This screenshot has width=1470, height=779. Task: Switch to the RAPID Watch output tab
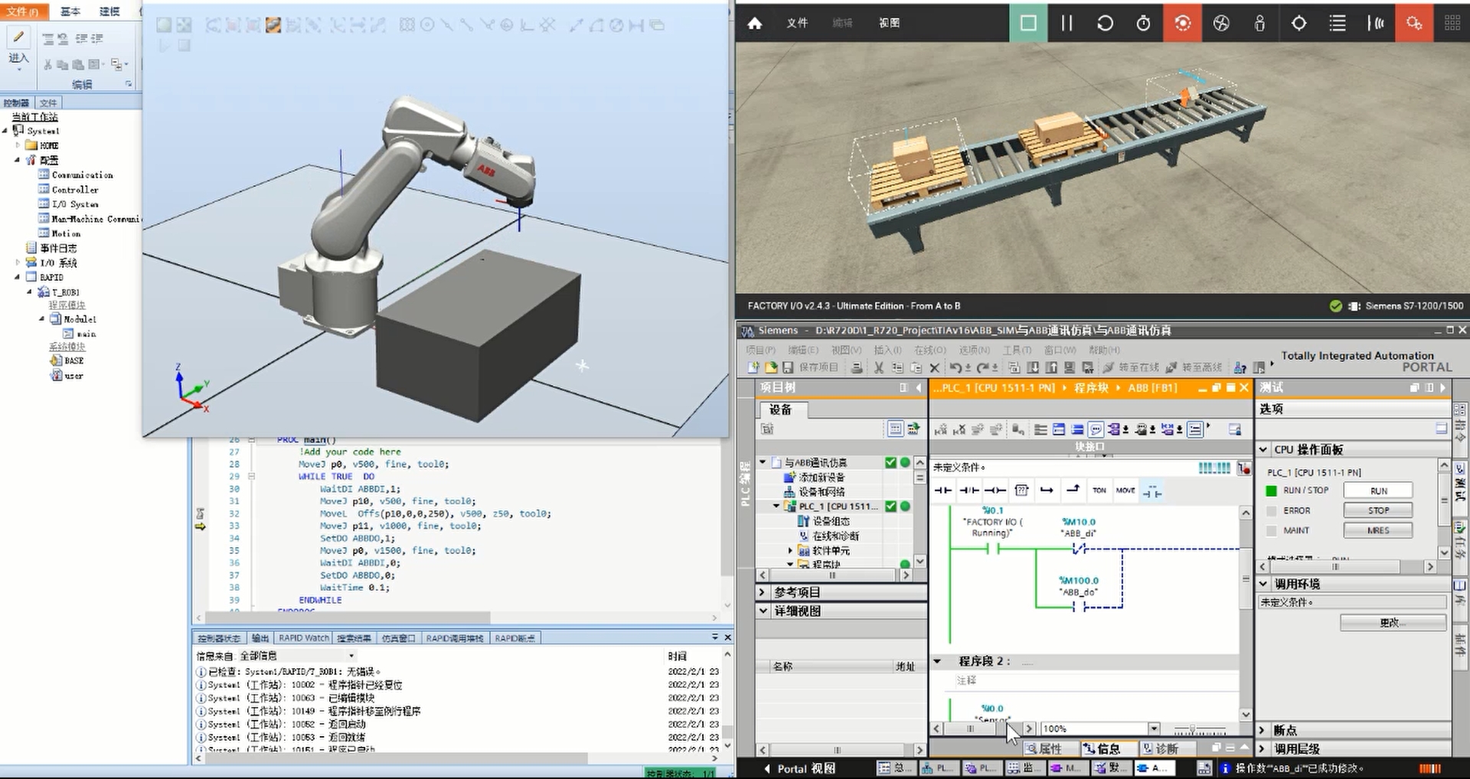(304, 638)
